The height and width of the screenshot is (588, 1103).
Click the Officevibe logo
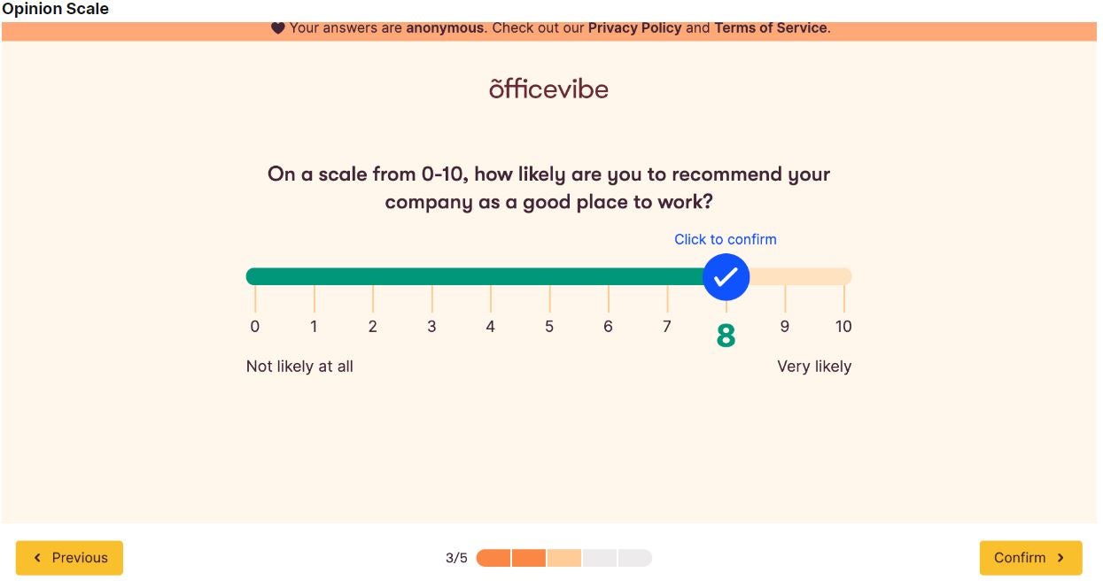[548, 89]
